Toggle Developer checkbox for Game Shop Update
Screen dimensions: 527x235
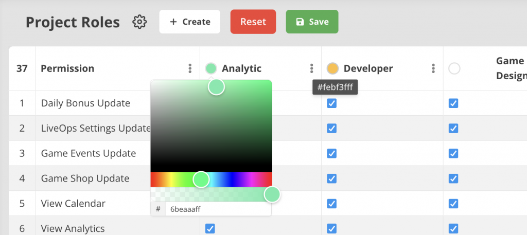(x=332, y=178)
